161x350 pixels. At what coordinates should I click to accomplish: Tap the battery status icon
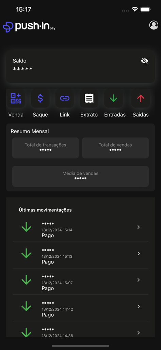point(146,9)
